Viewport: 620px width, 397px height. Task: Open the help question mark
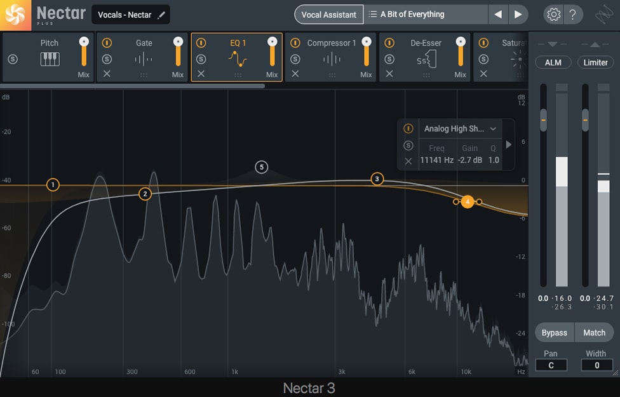pyautogui.click(x=572, y=15)
